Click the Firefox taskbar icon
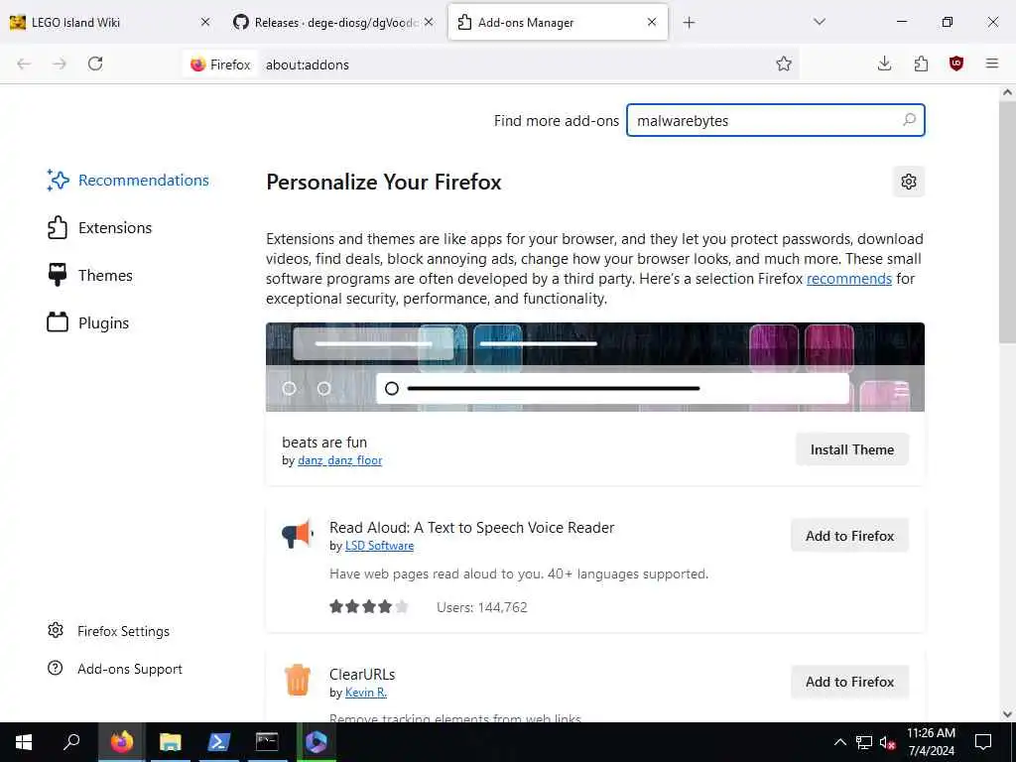Image resolution: width=1016 pixels, height=762 pixels. pos(121,742)
